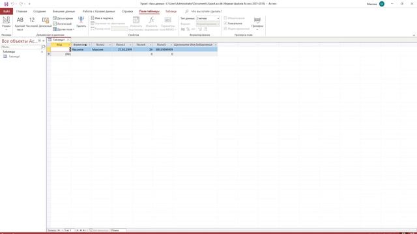This screenshot has width=417, height=234.
Task: Open the Поле3 column dropdown arrow
Action: click(130, 45)
